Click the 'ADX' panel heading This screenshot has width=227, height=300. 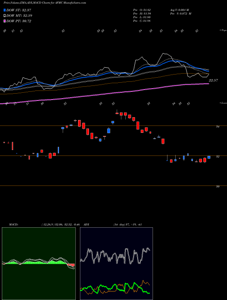point(86,225)
